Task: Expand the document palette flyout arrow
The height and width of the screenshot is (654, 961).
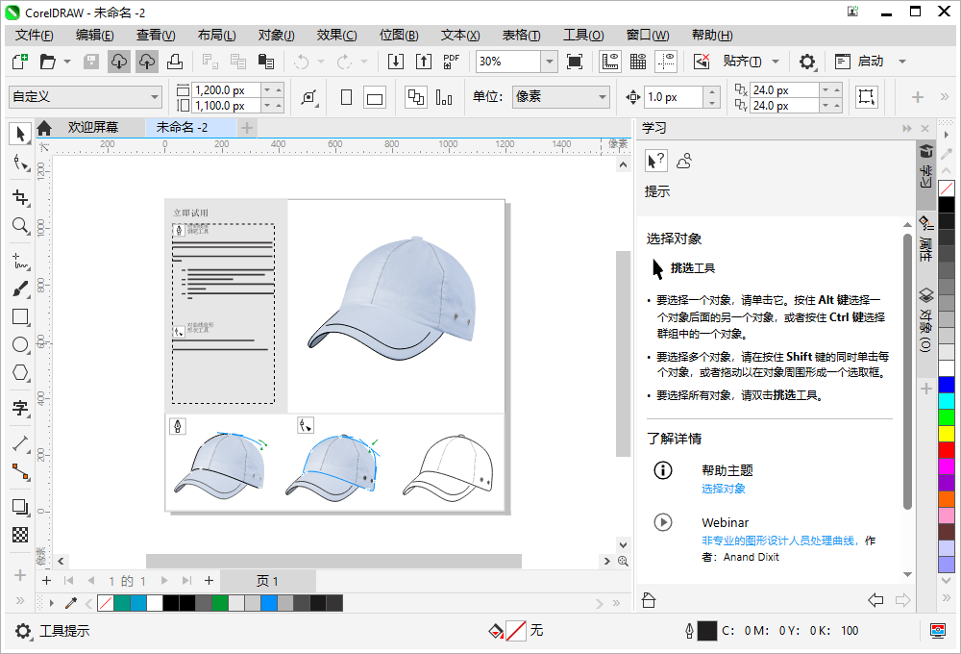Action: pyautogui.click(x=52, y=603)
